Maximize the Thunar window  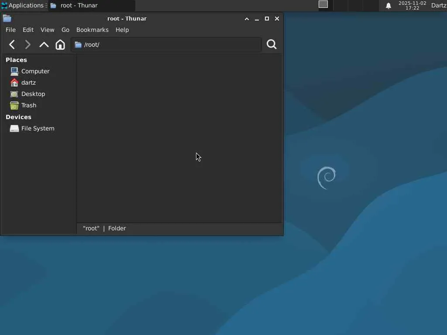coord(267,19)
